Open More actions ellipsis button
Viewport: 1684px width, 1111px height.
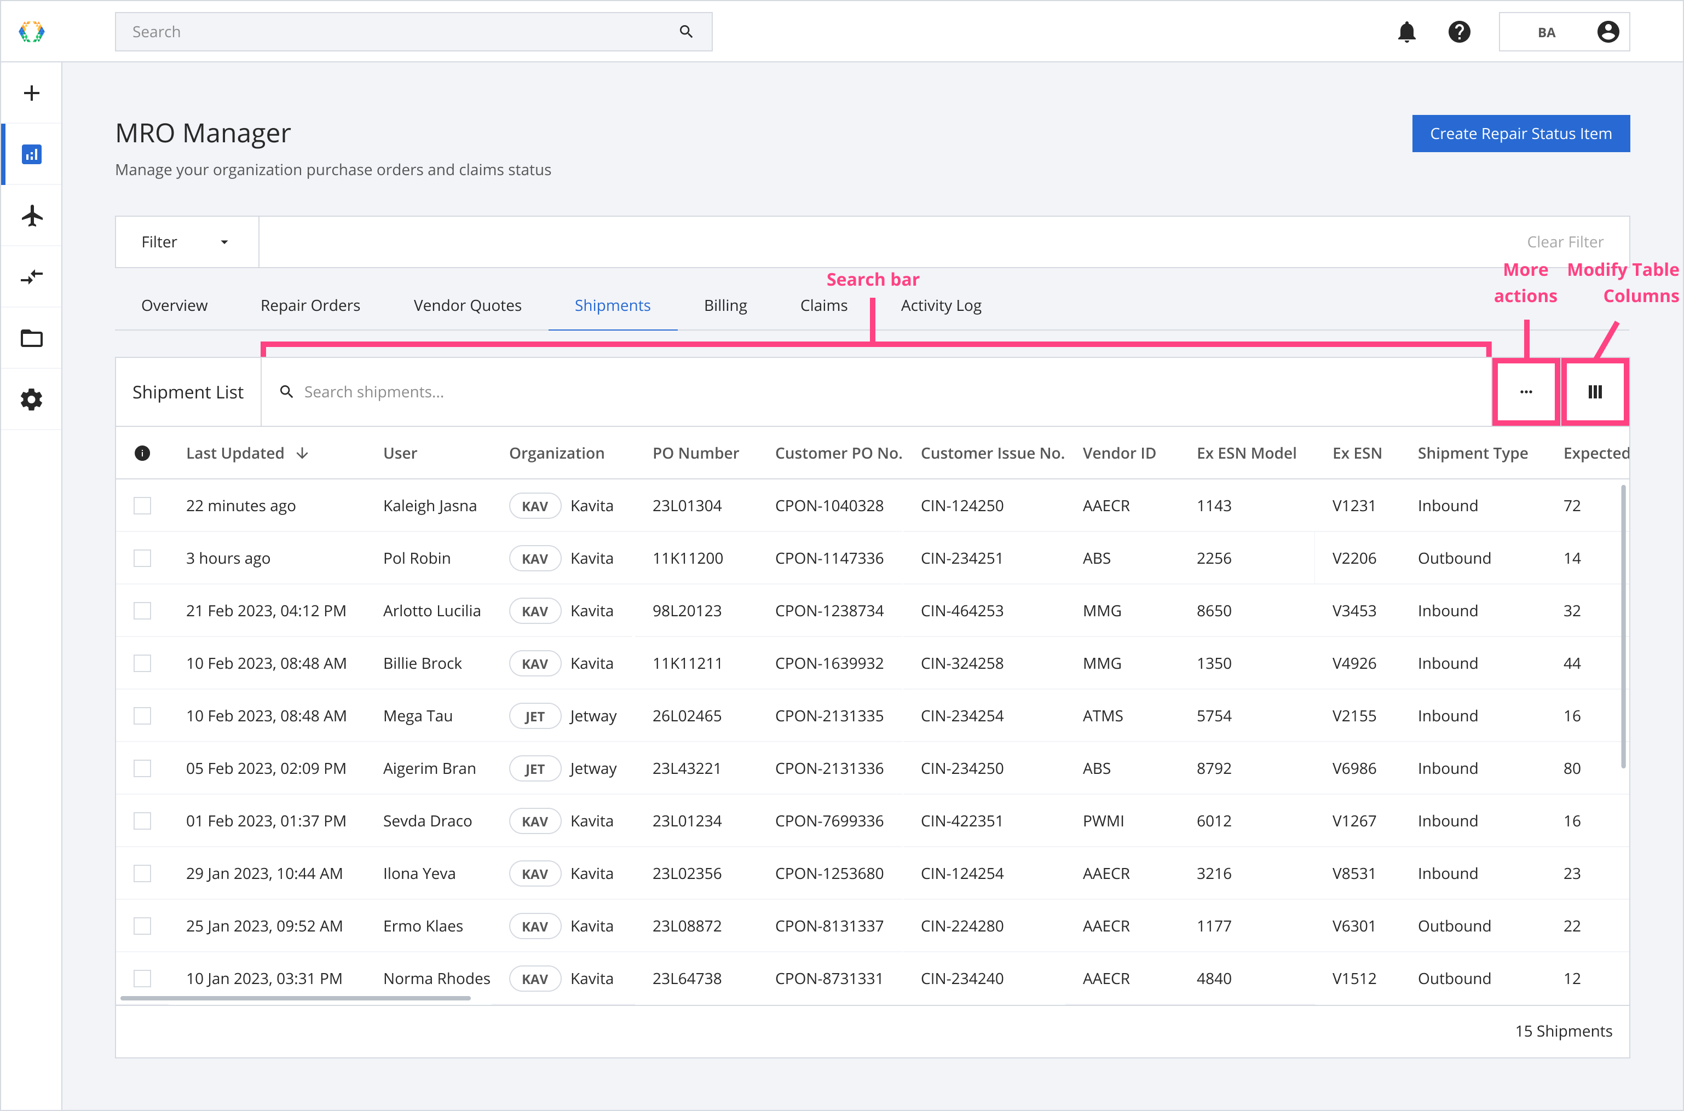point(1526,392)
